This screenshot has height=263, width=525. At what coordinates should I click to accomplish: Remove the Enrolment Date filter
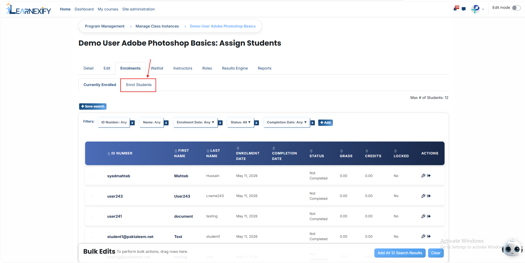(220, 123)
